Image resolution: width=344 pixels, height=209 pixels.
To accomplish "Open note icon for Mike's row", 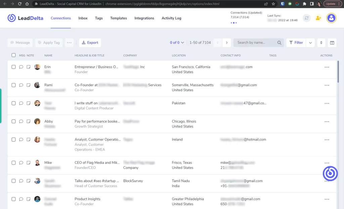I will point(29,163).
